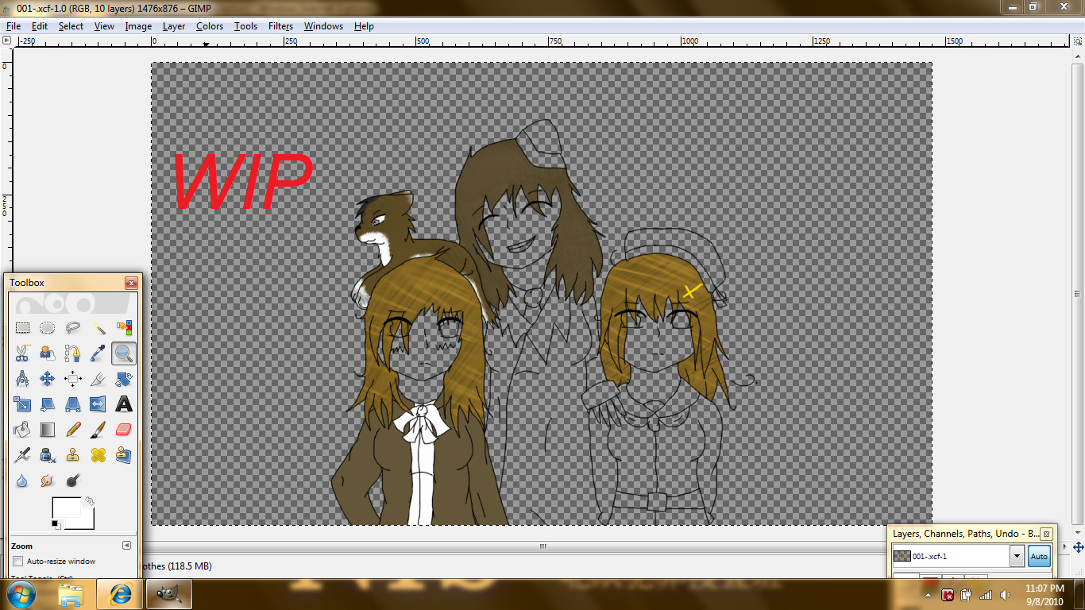Screen dimensions: 1085x610
Task: Click the canvas navigation cross icon
Action: 1079,547
